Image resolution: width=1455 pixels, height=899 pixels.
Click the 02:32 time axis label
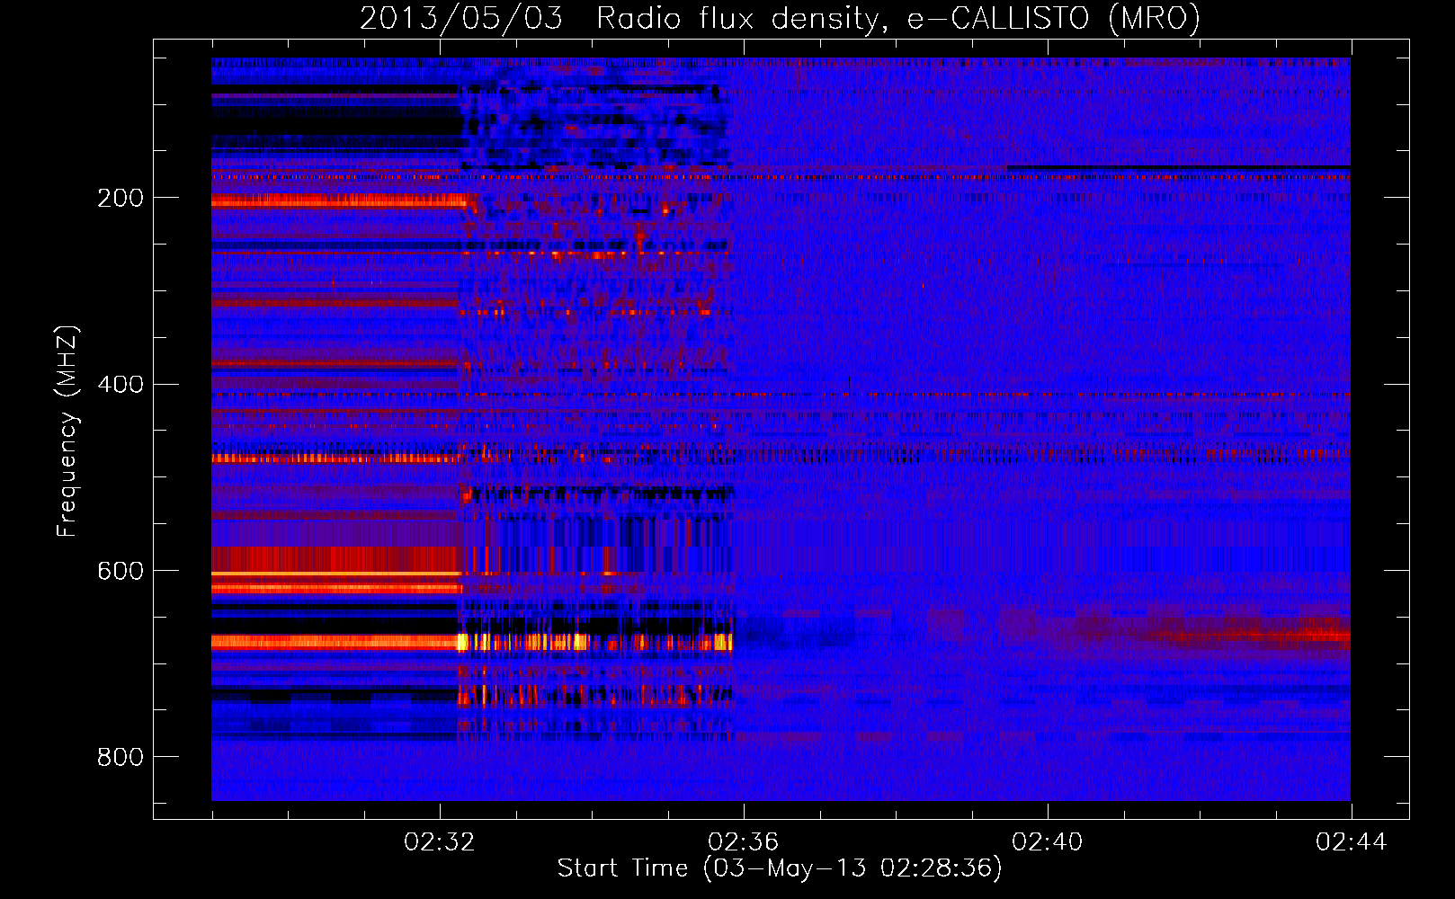click(x=440, y=842)
